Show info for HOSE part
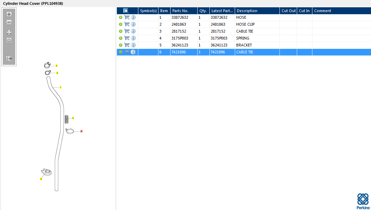Screen dimensions: 371x210 click(133, 17)
